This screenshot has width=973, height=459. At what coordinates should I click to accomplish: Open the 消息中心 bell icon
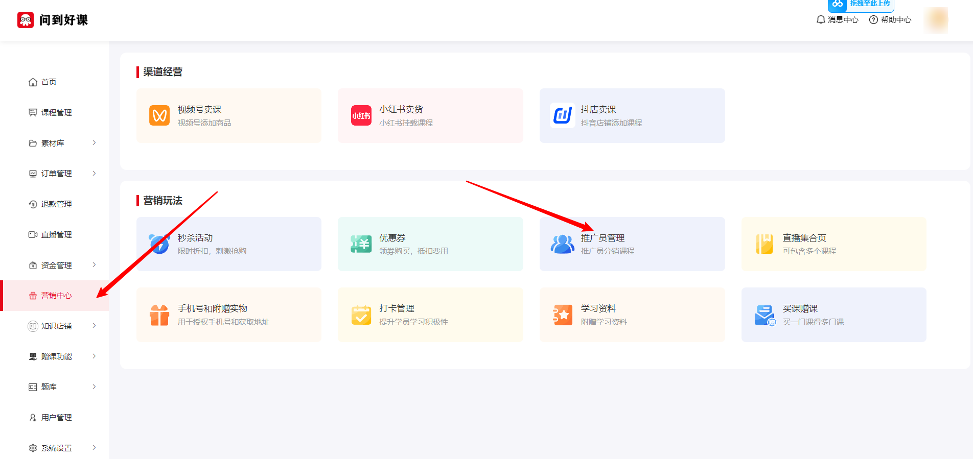tap(821, 19)
